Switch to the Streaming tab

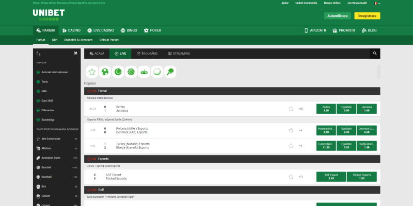point(179,54)
